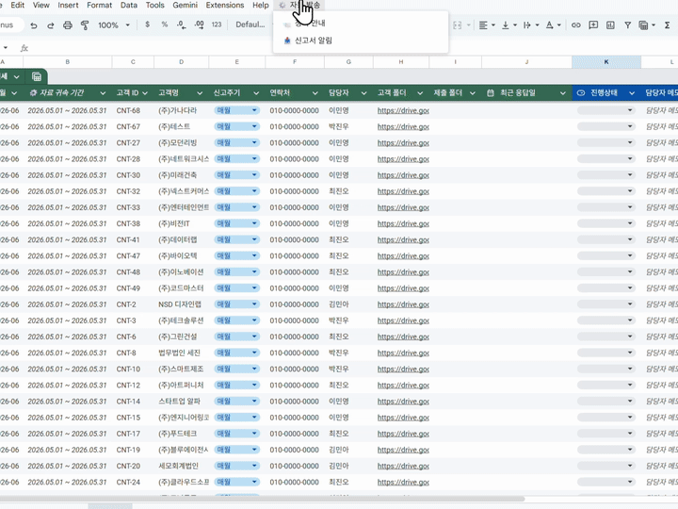
Task: Click the horizontal scrollbar
Action: coord(263,499)
